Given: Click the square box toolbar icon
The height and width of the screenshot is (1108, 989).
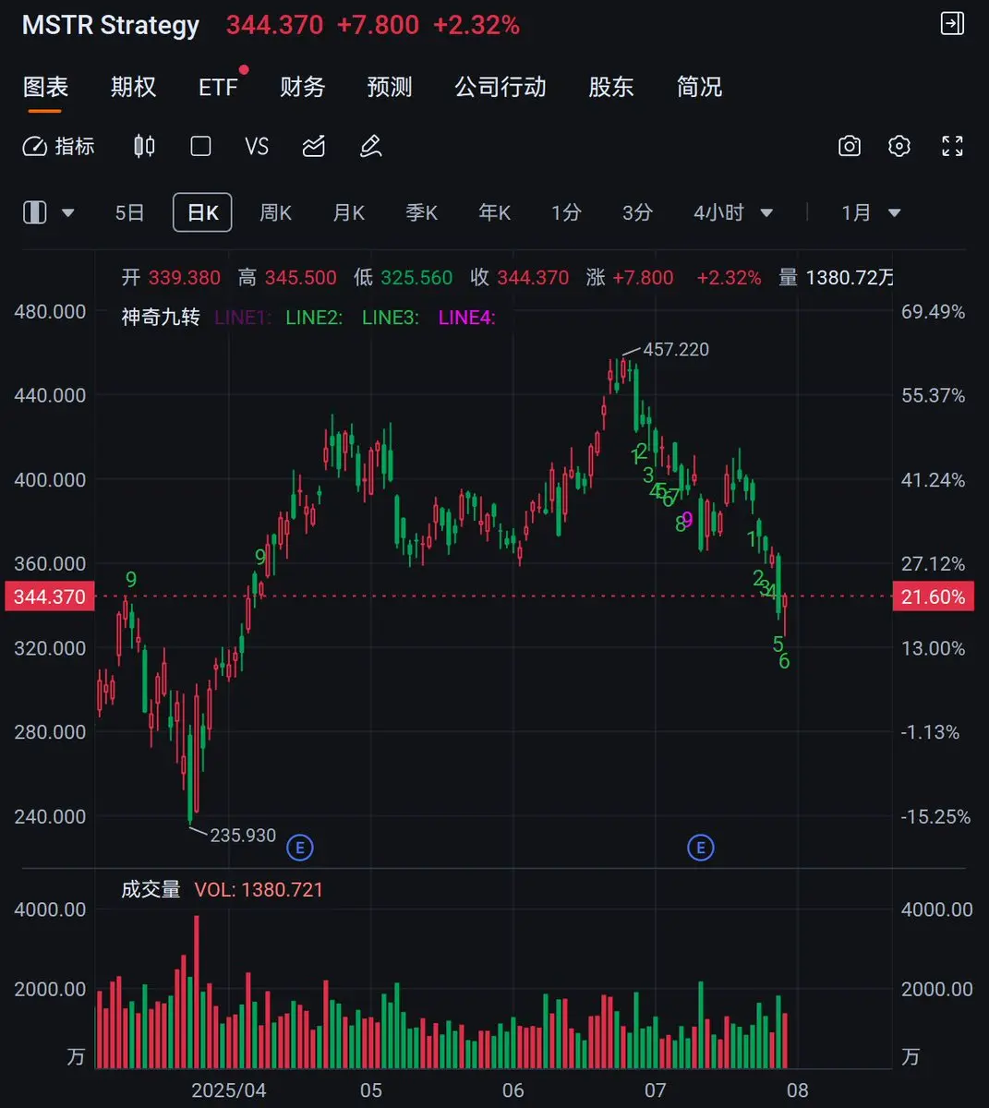Looking at the screenshot, I should (x=200, y=146).
